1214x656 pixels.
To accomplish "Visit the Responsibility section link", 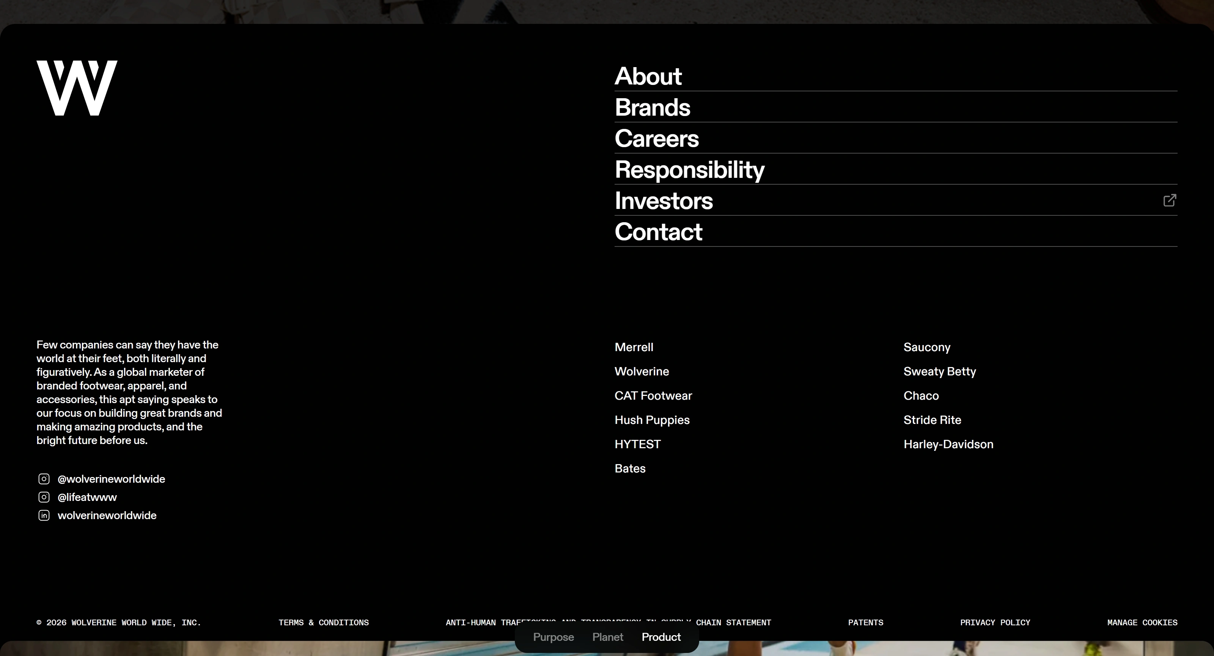I will pos(689,170).
